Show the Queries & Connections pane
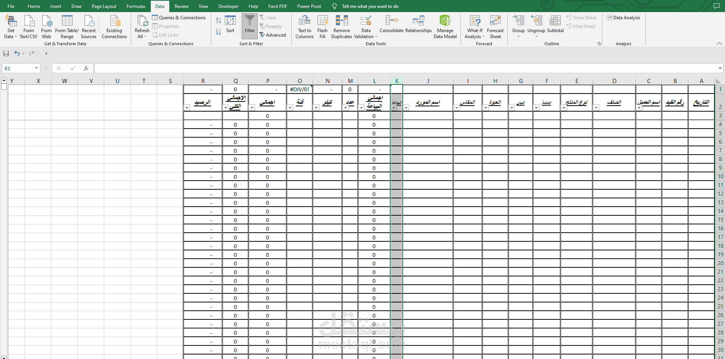Image resolution: width=725 pixels, height=359 pixels. [179, 18]
